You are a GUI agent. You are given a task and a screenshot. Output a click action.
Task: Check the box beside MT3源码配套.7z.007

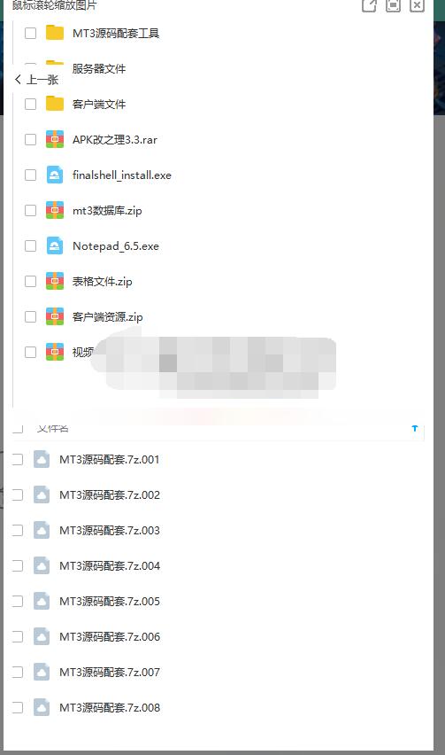(18, 672)
